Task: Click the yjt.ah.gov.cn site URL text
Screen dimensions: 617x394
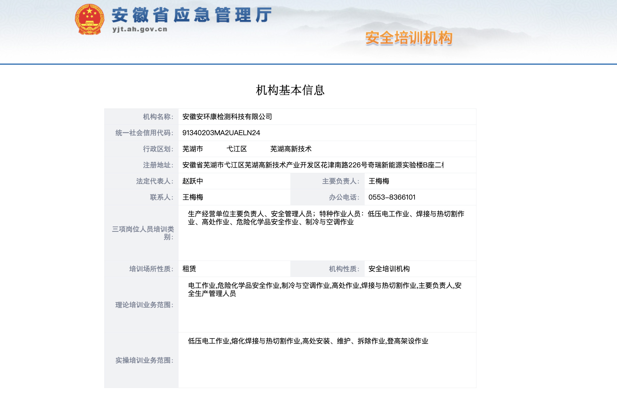Action: pos(140,29)
